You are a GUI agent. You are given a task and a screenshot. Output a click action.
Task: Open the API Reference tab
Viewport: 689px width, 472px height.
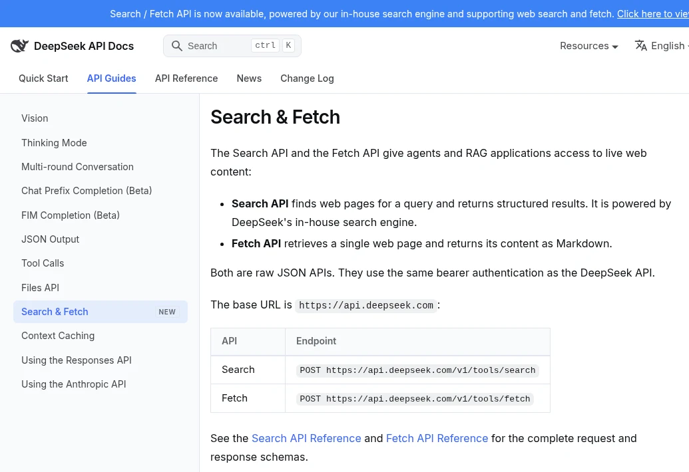pos(186,78)
